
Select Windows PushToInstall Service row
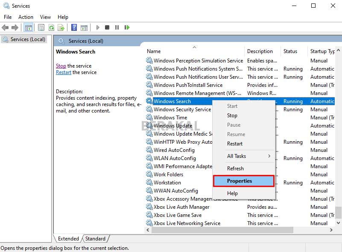[x=240, y=85]
